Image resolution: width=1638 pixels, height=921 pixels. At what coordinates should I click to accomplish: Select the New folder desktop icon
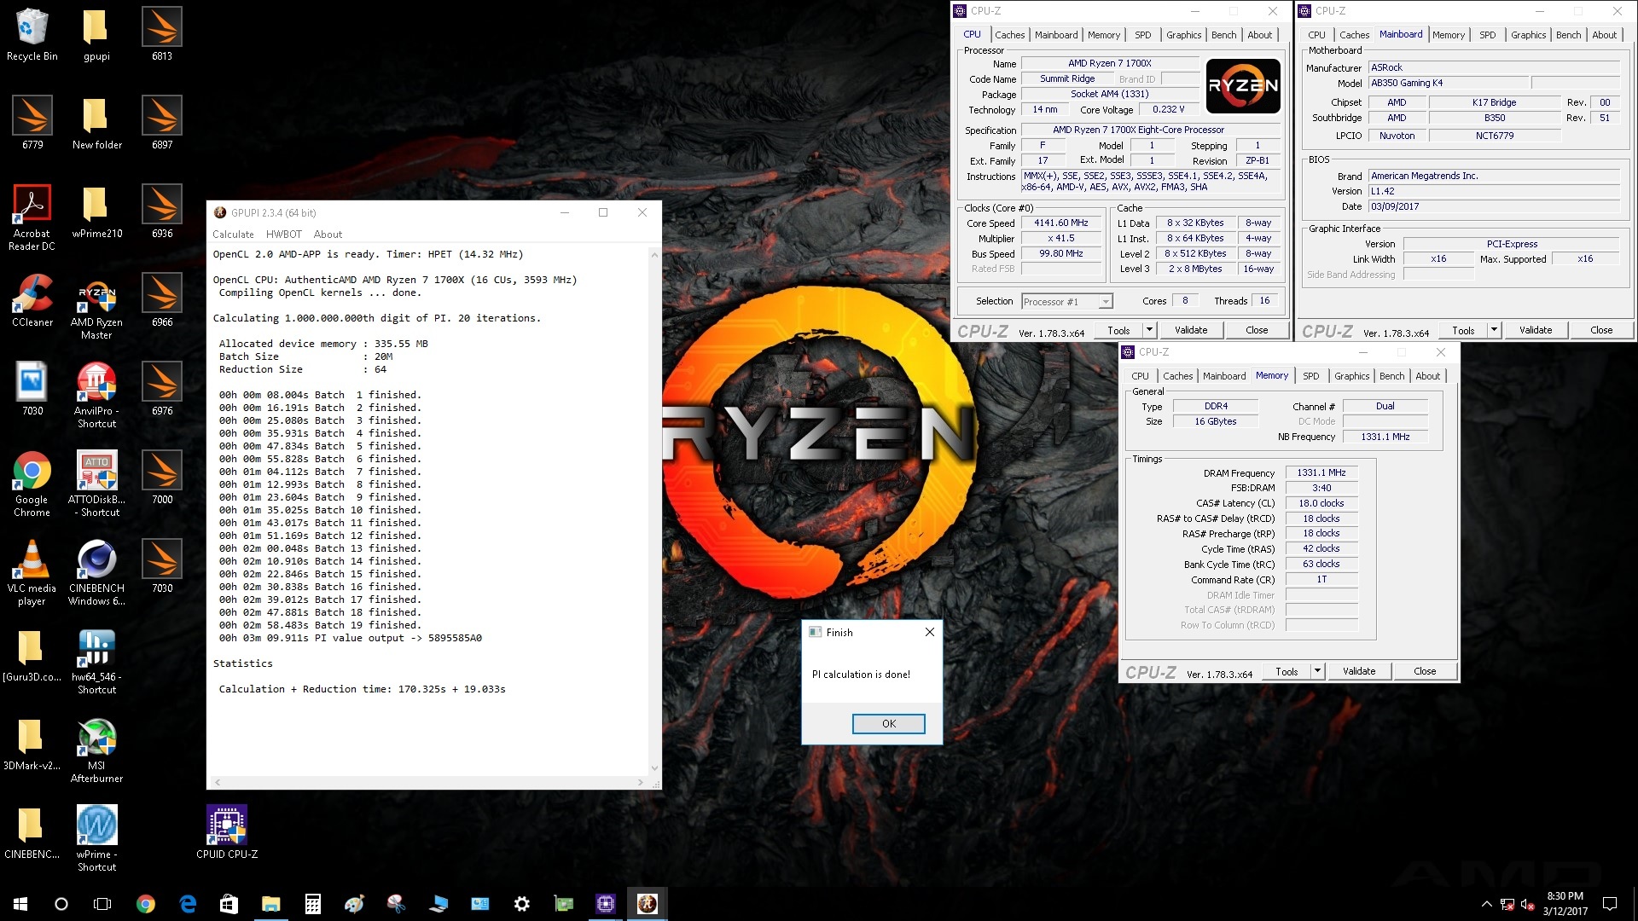(x=96, y=123)
